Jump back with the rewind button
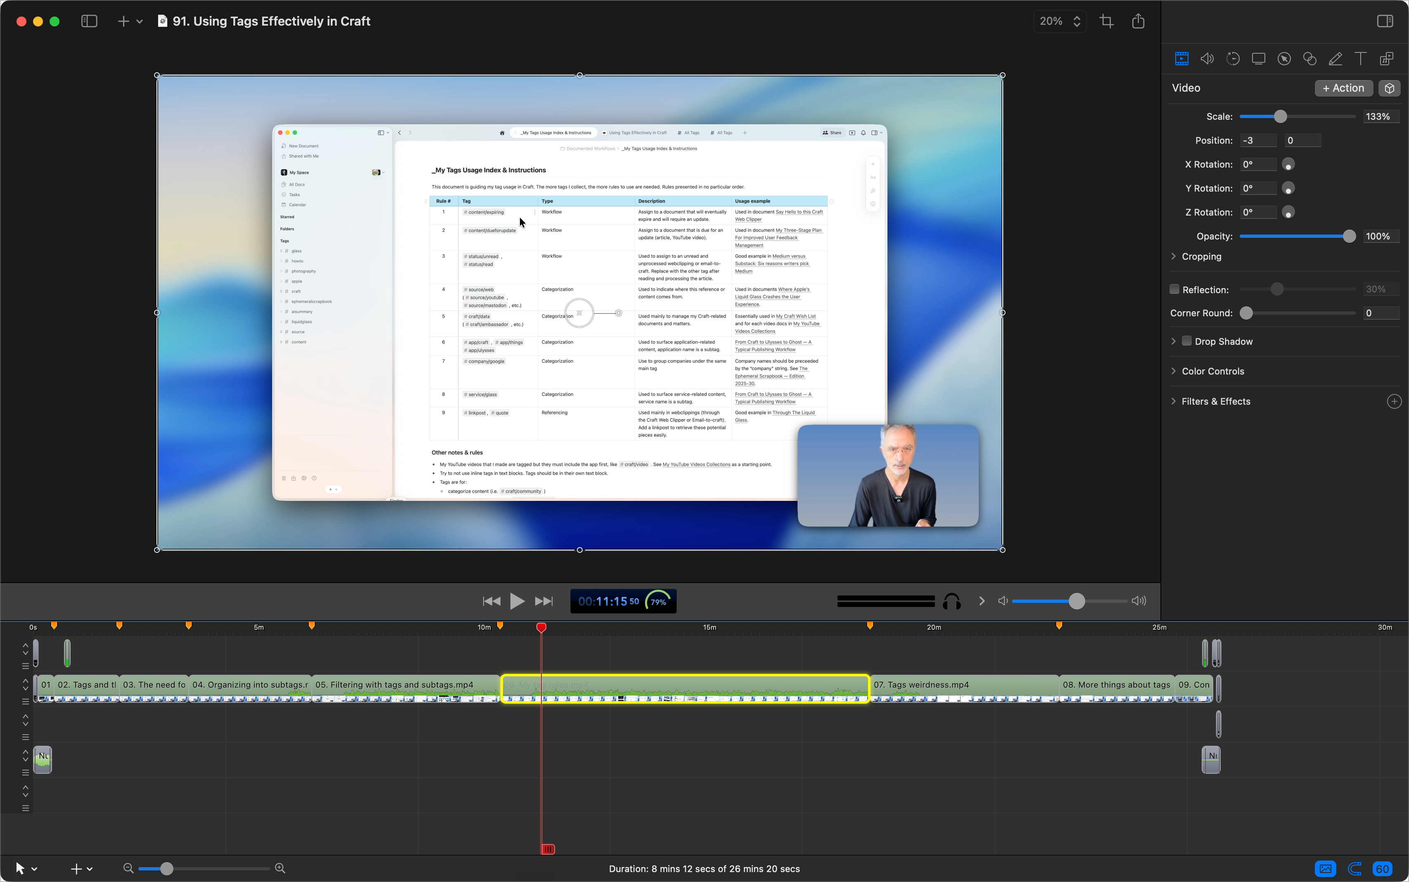Screen dimensions: 1409x882 pos(492,601)
